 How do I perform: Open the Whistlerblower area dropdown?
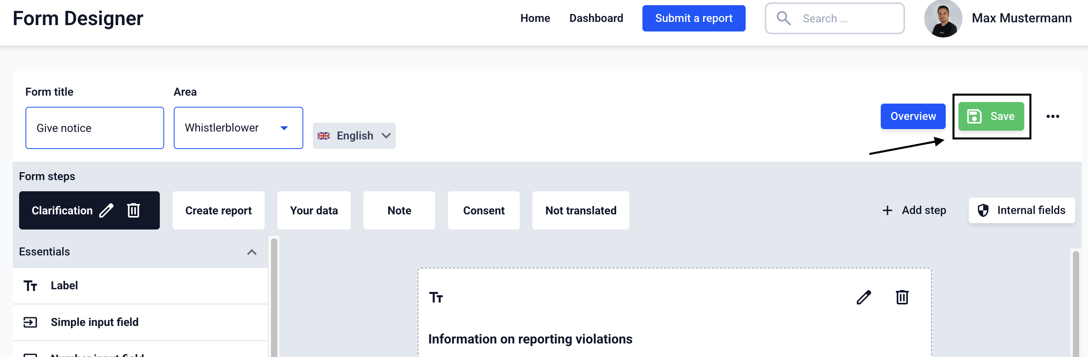click(238, 128)
